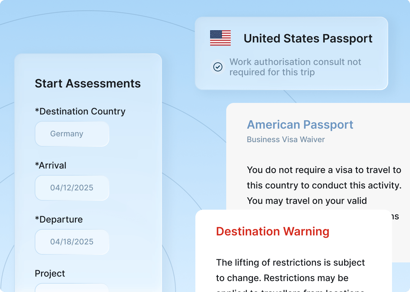
Task: Click the Start Assessments heading
Action: 88,84
